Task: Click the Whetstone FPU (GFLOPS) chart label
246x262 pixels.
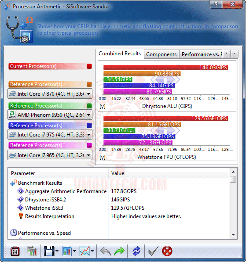Action: (167, 157)
